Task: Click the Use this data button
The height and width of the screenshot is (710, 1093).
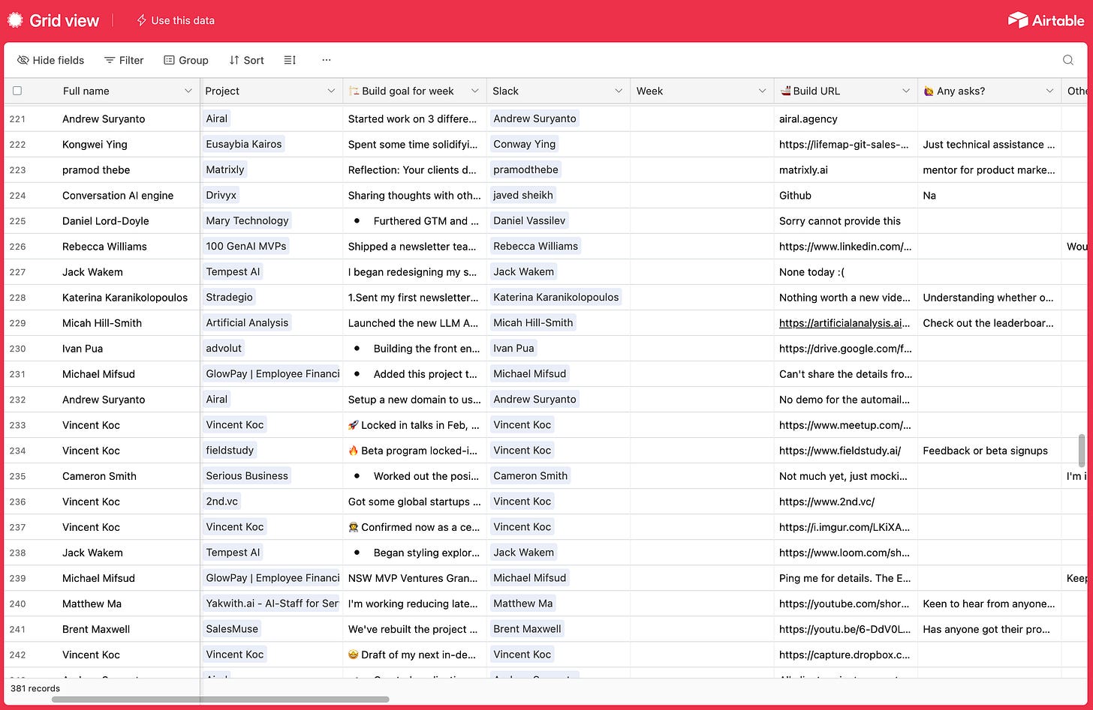Action: tap(175, 20)
